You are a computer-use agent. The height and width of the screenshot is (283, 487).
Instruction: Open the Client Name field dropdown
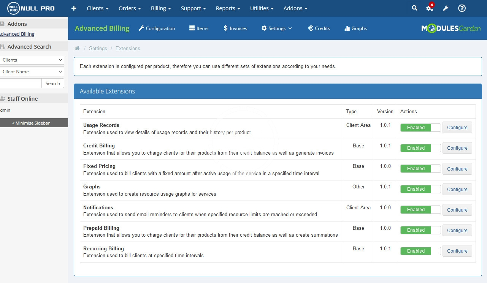[32, 72]
